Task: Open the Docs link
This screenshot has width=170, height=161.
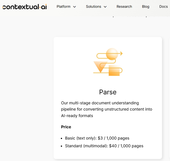Action: (164, 7)
